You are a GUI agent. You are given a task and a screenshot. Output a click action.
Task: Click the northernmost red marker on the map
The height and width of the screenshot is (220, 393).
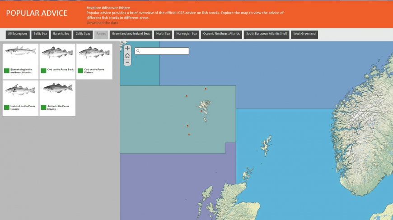[206, 89]
